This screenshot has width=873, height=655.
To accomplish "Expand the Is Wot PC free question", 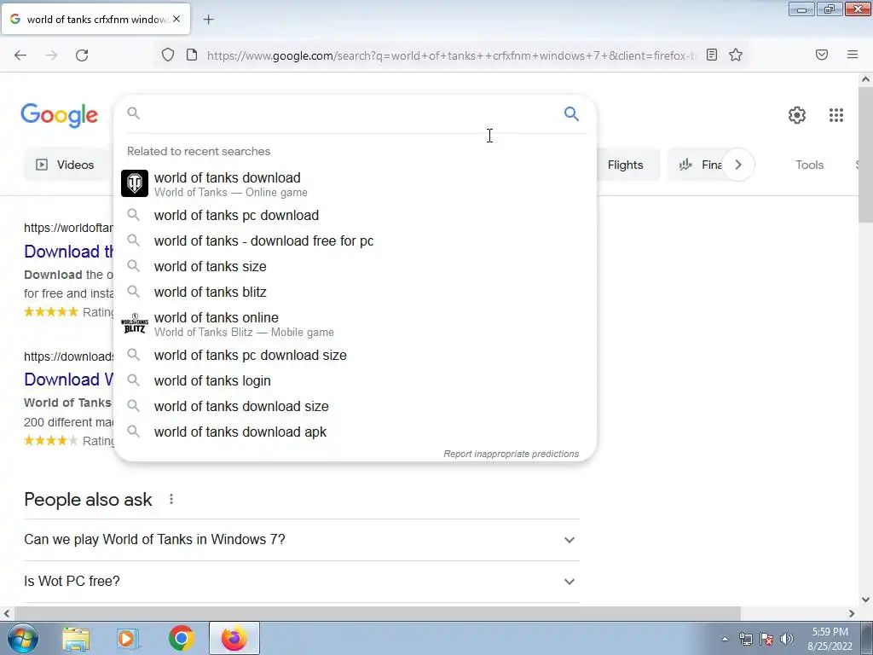I will click(302, 582).
